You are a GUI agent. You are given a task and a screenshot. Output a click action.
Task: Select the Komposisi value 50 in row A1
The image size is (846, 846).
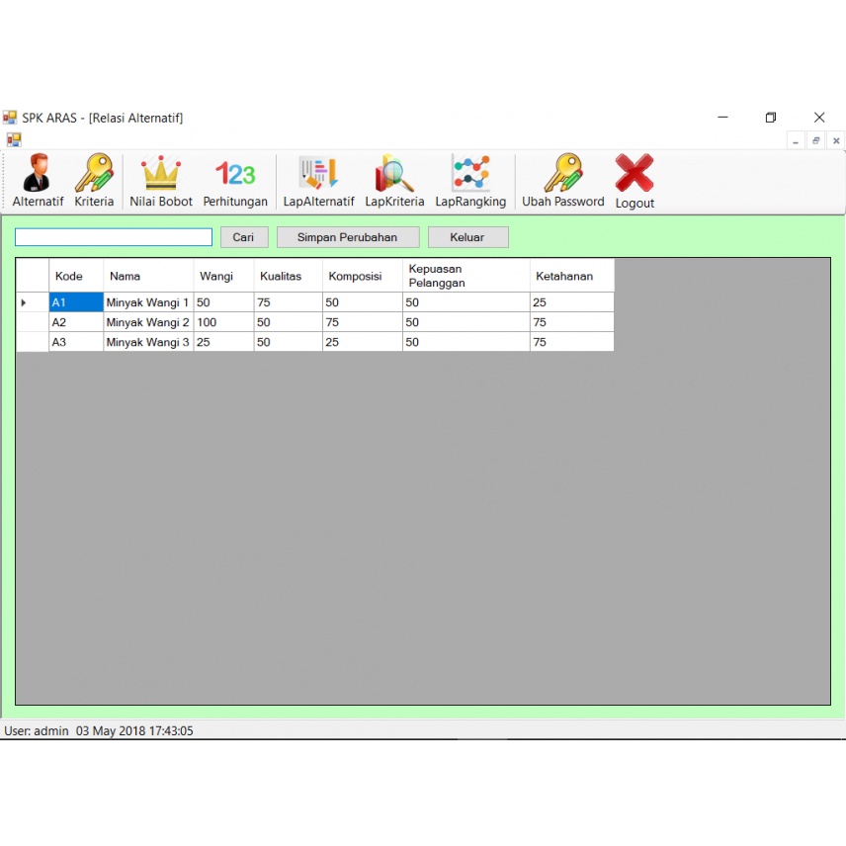coord(363,302)
